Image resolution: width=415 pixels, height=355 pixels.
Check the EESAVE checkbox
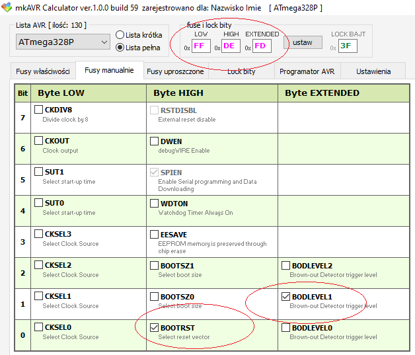tap(154, 234)
